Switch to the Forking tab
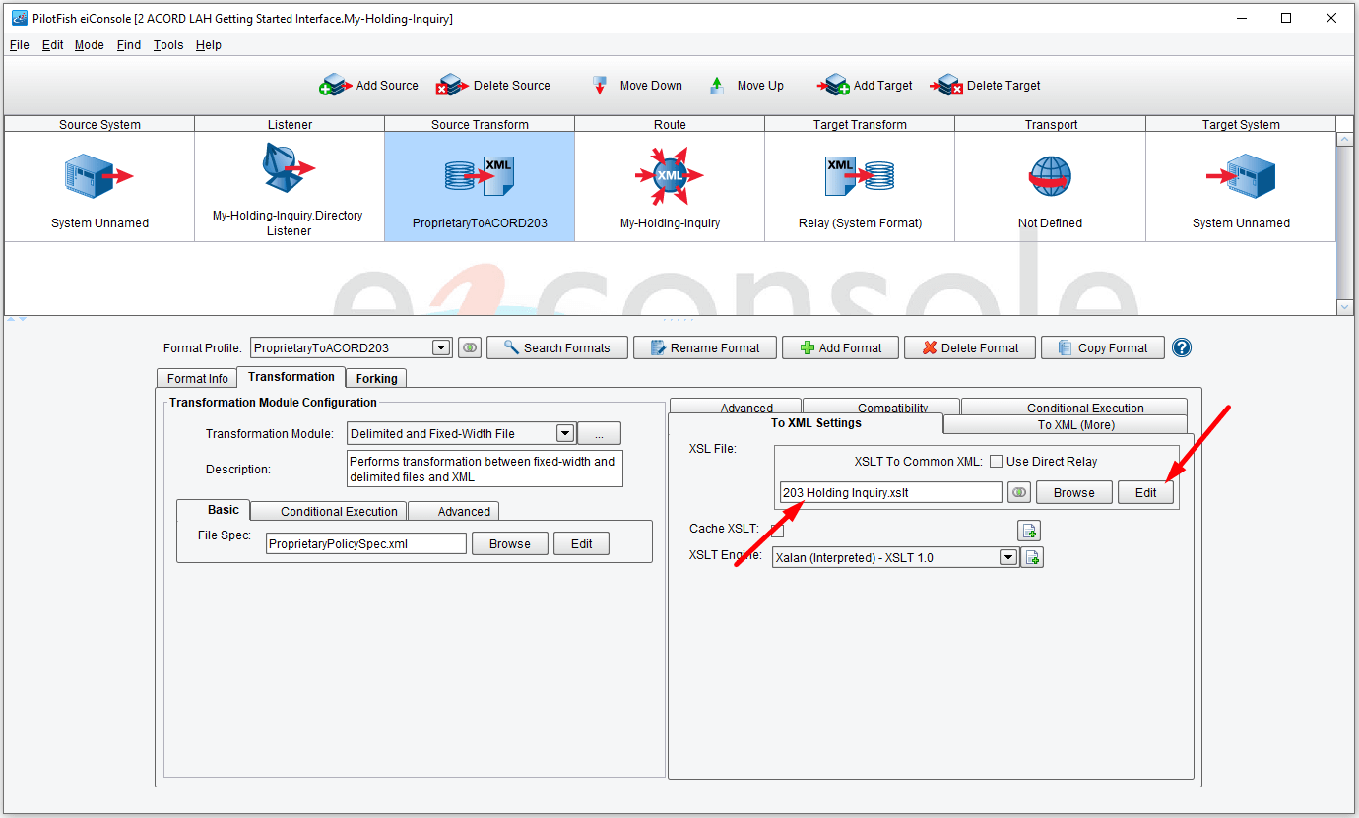The image size is (1359, 818). point(376,378)
